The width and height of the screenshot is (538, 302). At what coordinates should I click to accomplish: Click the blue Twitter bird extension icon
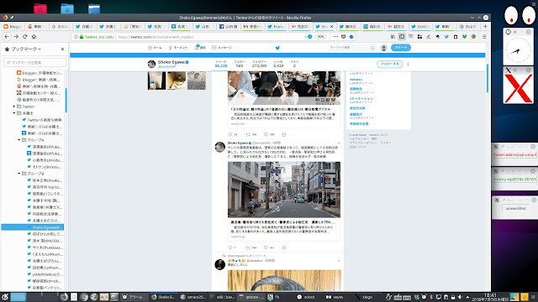pos(446,37)
